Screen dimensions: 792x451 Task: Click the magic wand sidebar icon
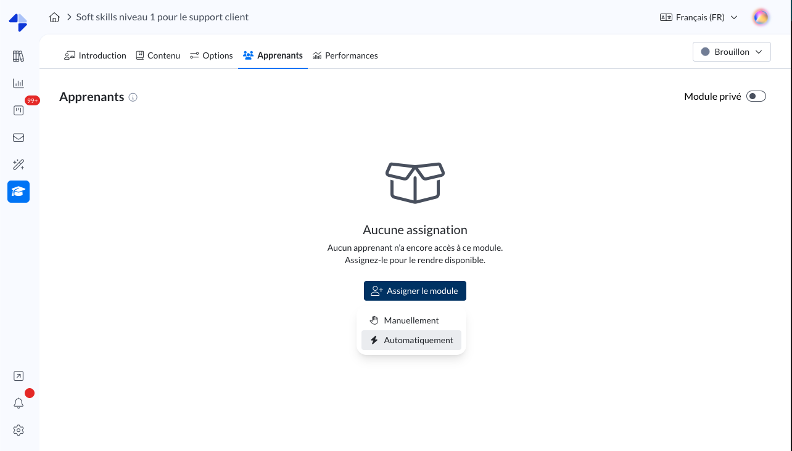(19, 165)
